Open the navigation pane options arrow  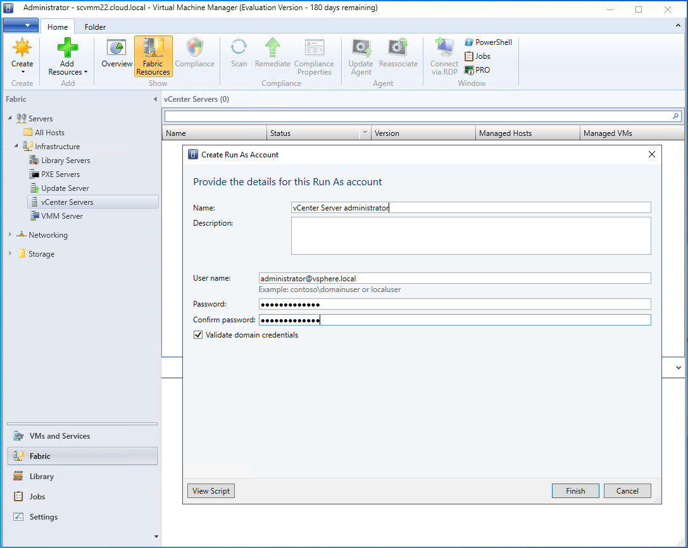156,537
